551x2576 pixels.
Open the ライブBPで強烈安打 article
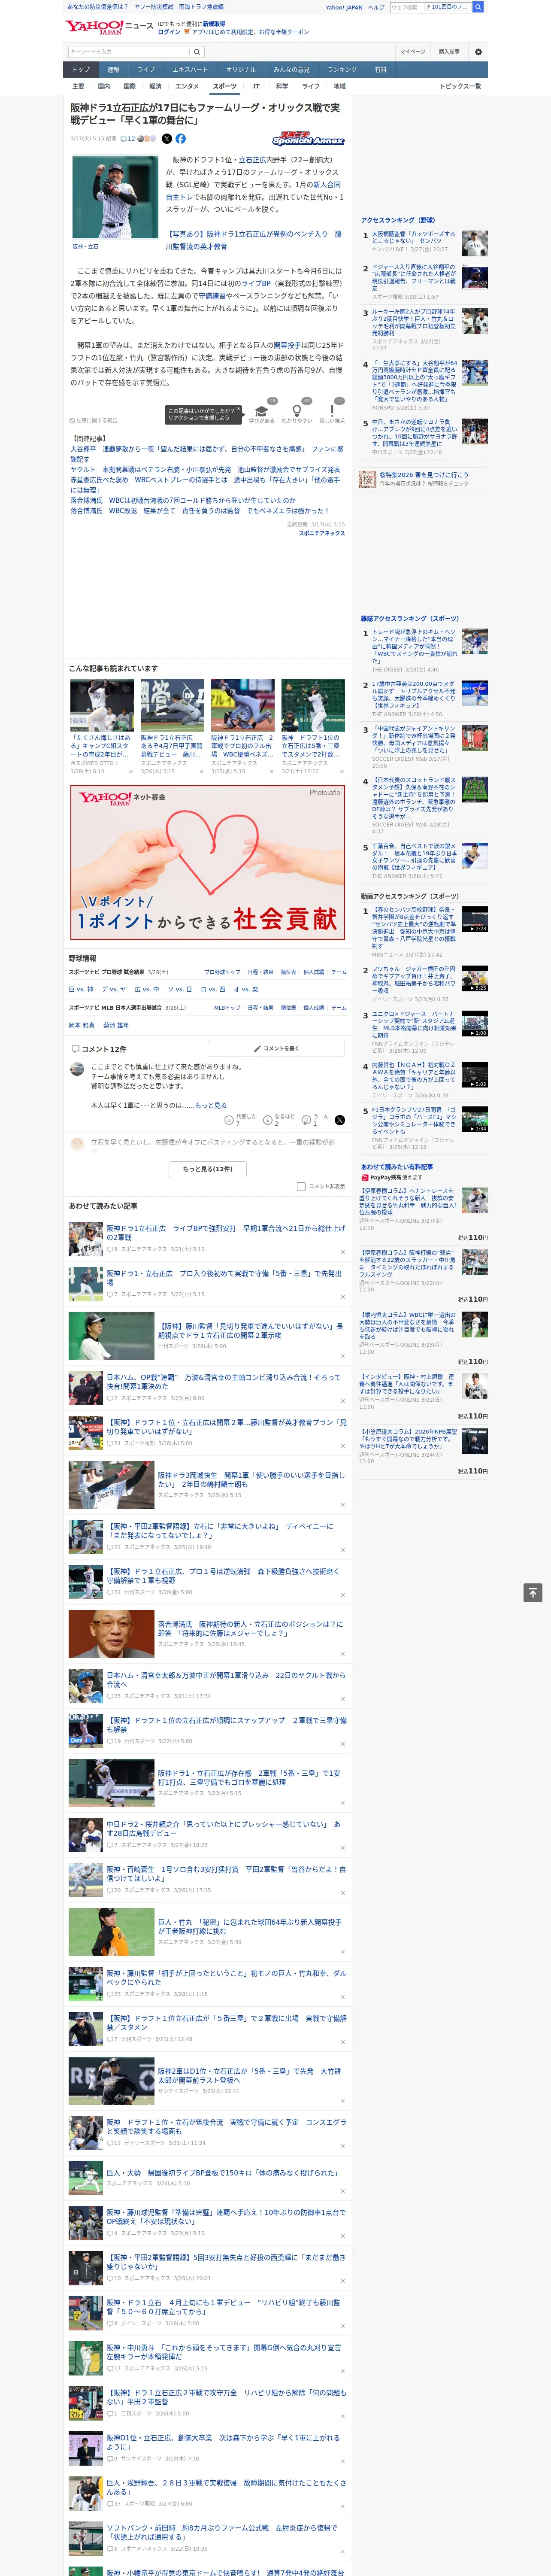tap(226, 1232)
